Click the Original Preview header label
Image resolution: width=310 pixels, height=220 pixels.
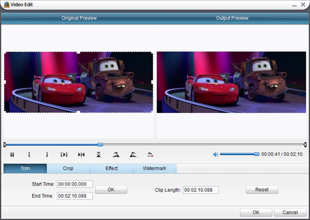(x=79, y=18)
